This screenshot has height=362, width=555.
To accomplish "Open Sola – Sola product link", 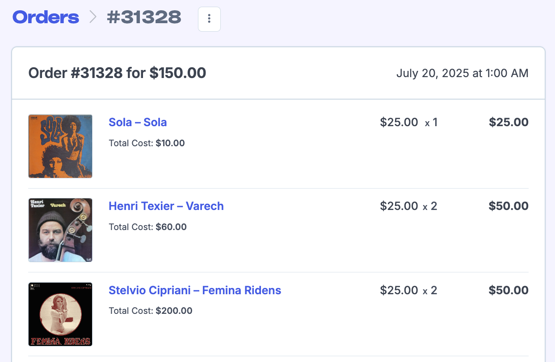I will coord(138,122).
